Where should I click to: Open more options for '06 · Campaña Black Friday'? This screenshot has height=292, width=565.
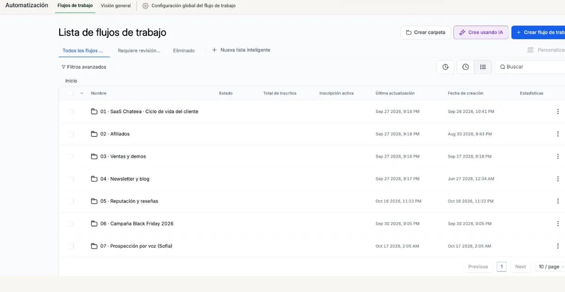558,223
